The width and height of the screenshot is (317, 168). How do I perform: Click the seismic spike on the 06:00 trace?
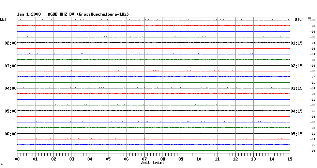click(x=200, y=133)
